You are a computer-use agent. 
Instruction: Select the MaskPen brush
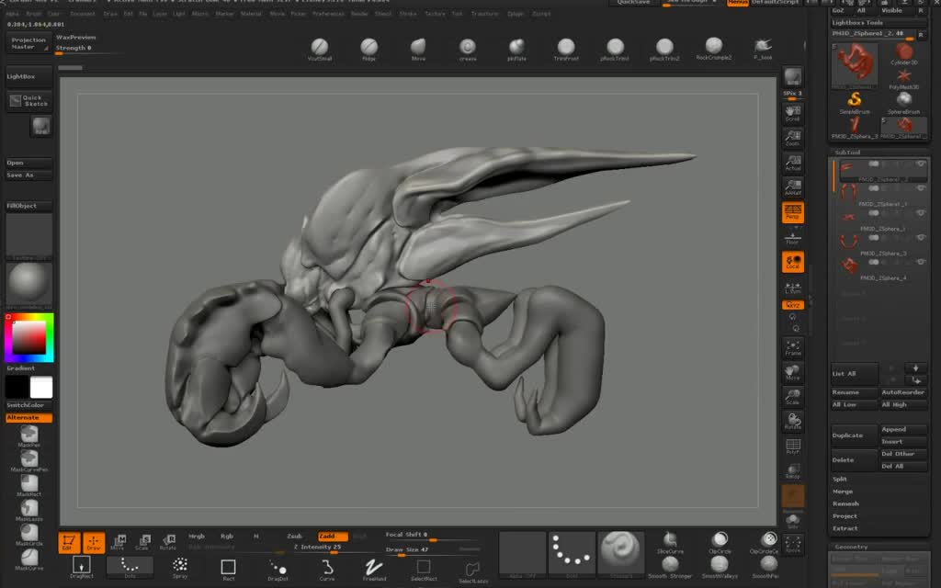(28, 436)
